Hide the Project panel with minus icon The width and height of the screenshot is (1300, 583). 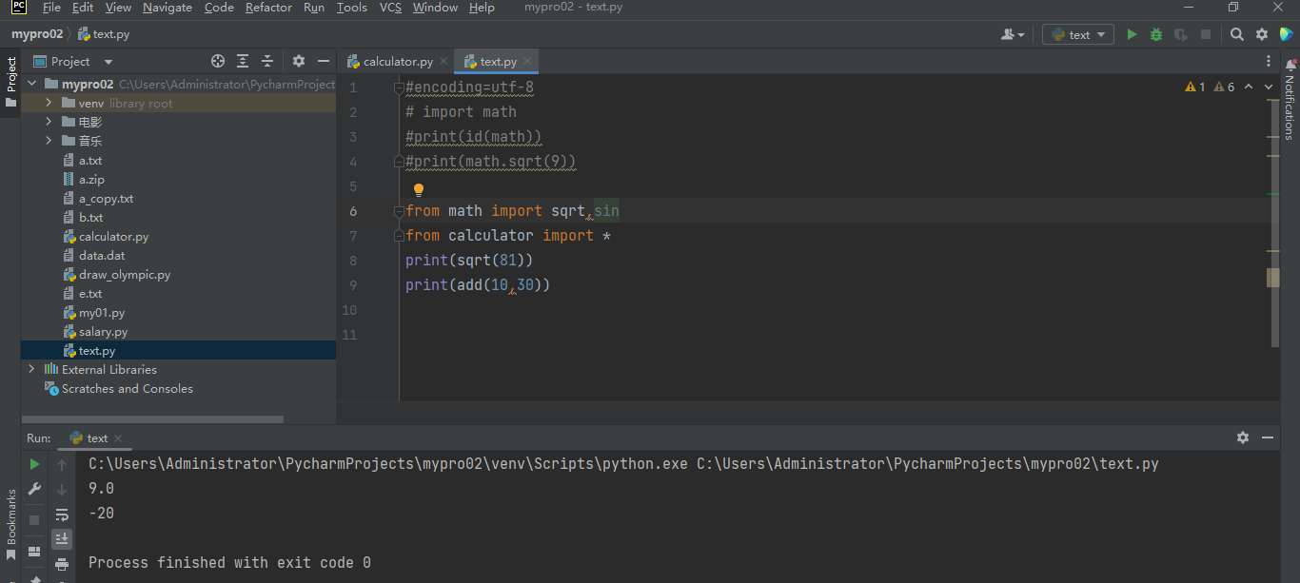point(324,61)
